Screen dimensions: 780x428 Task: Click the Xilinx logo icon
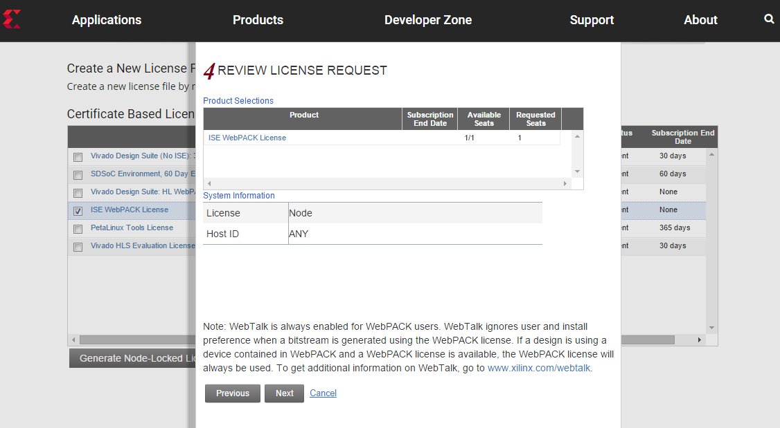(12, 19)
